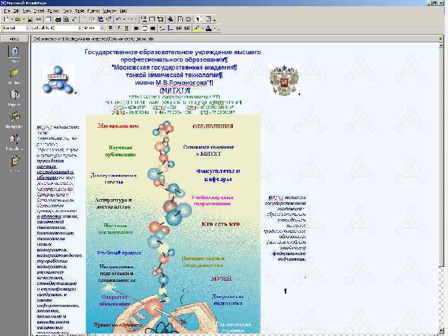Viewport: 448px width, 336px height.
Task: Open the Table menu
Action: [x=80, y=11]
